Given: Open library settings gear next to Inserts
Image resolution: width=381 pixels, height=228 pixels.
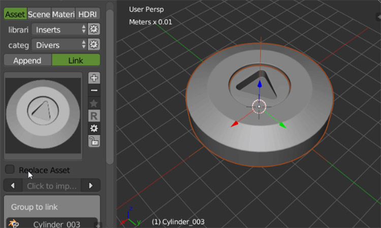Looking at the screenshot, I should pyautogui.click(x=93, y=29).
